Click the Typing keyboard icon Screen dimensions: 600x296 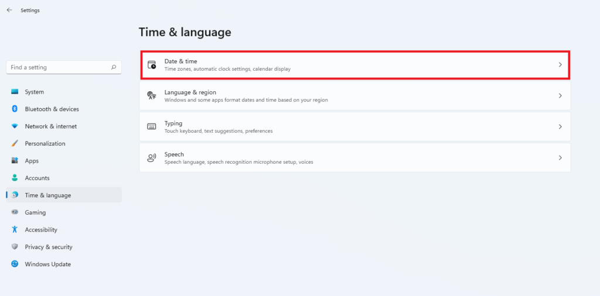[152, 127]
